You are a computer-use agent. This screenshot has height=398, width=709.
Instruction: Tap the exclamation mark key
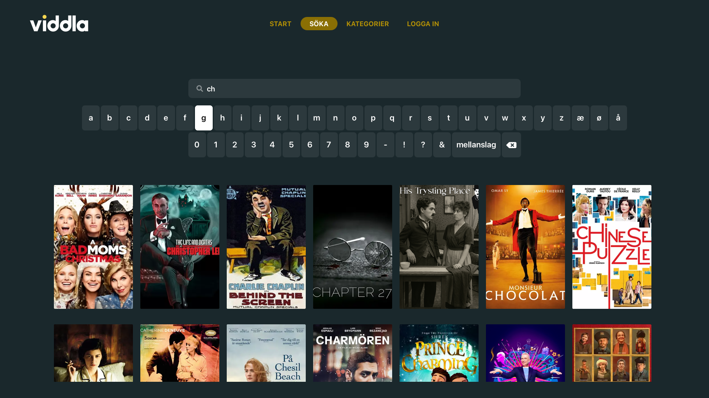pyautogui.click(x=404, y=145)
